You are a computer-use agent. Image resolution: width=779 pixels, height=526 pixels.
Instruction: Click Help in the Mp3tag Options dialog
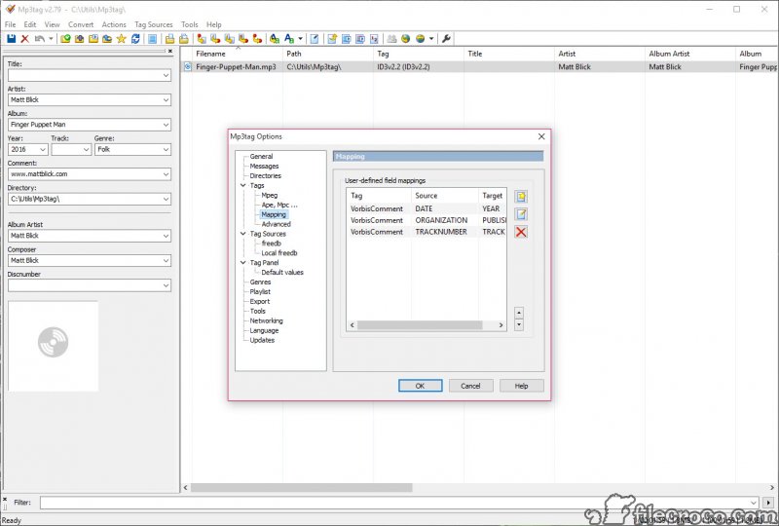coord(521,386)
